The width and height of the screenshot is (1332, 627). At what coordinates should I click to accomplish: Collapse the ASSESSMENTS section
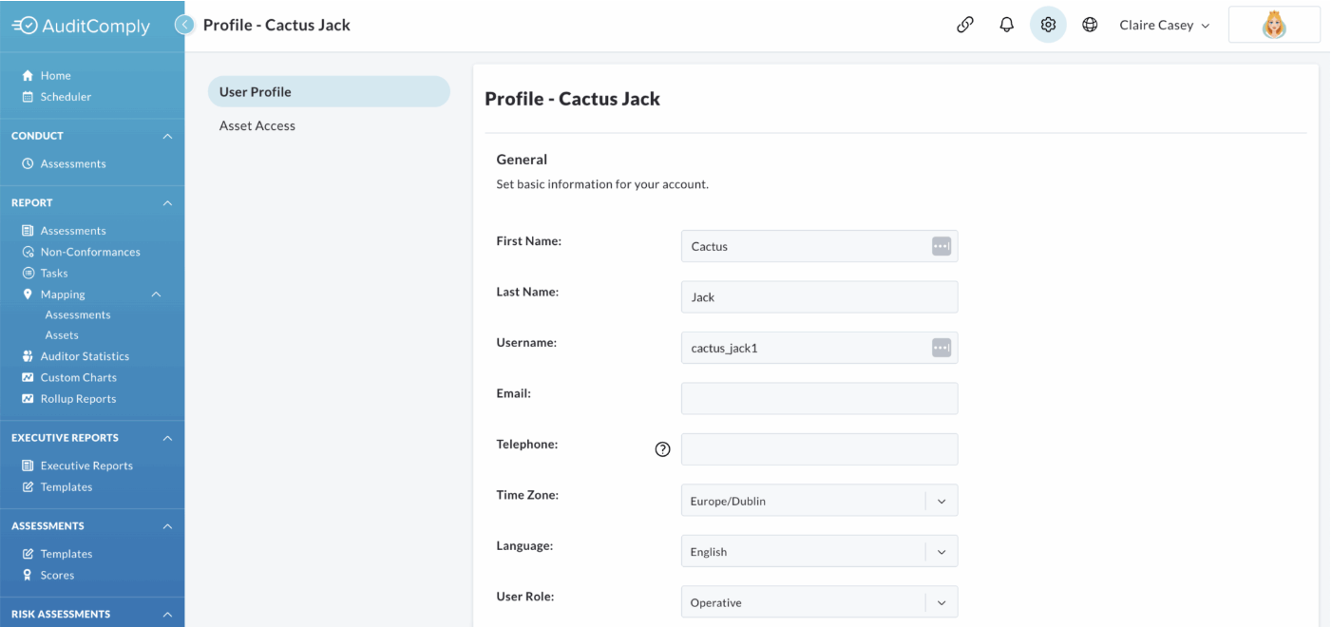[167, 525]
